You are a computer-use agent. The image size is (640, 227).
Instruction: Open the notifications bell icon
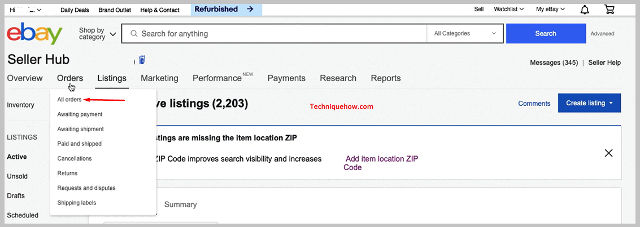coord(585,10)
